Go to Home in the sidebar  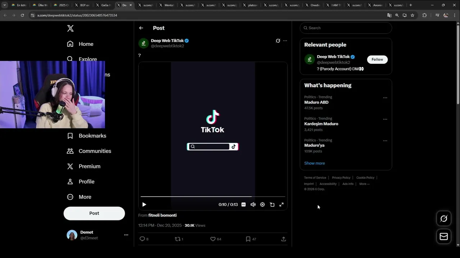coord(80,44)
